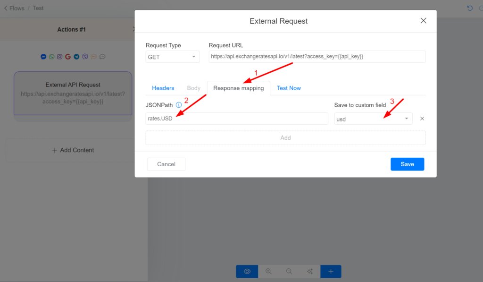Image resolution: width=483 pixels, height=282 pixels.
Task: Select the Messenger channel icon
Action: point(43,57)
